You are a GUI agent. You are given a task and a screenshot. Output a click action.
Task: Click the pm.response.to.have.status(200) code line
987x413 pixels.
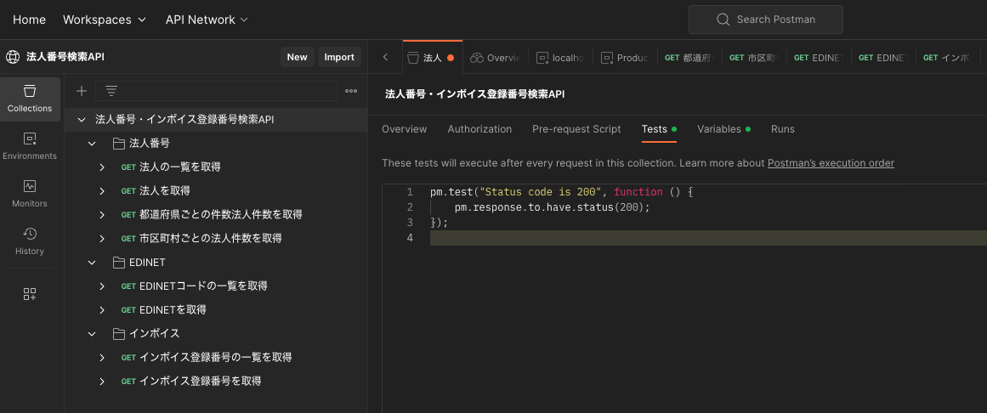pos(552,207)
